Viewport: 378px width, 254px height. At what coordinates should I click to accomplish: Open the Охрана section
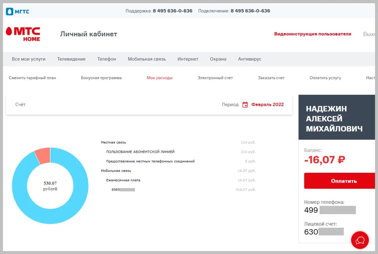218,59
